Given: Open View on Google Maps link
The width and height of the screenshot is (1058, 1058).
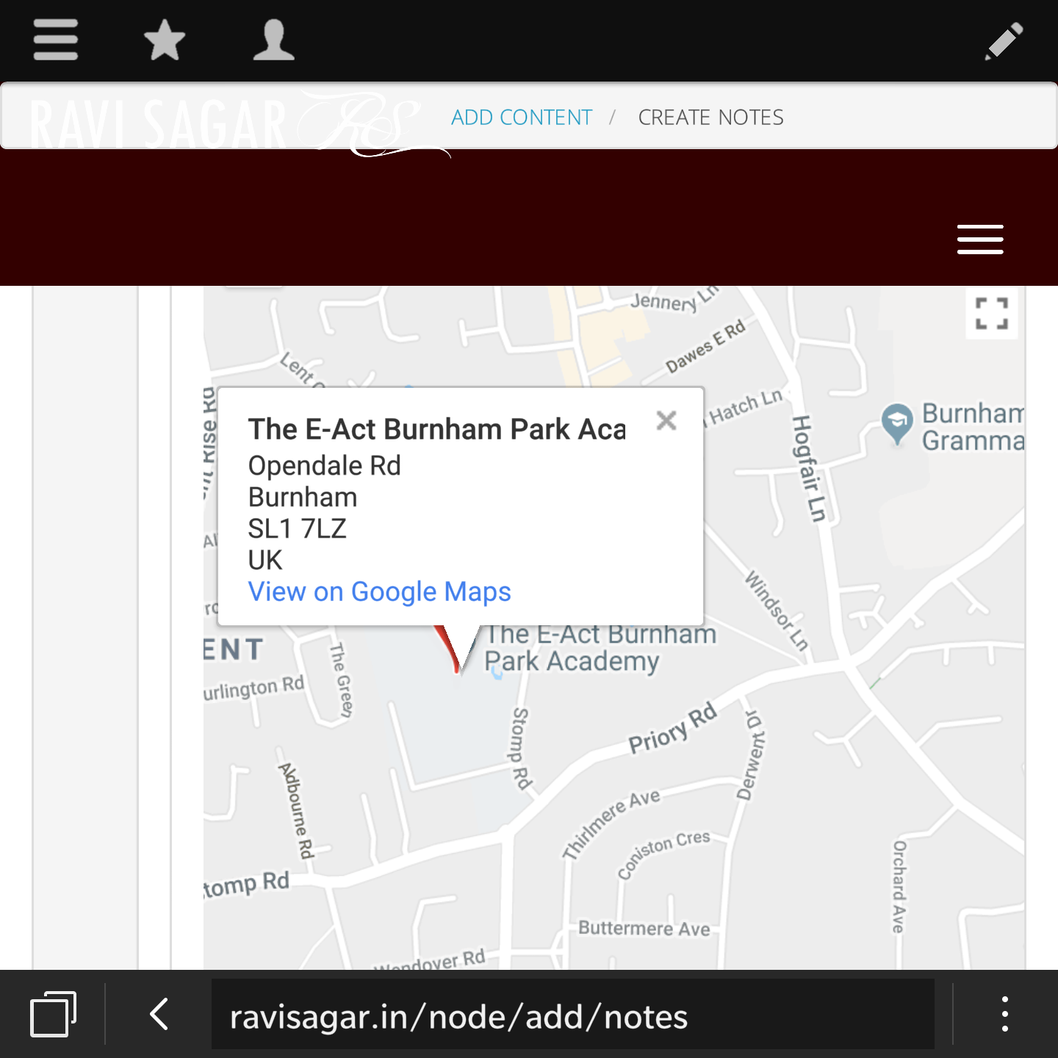Looking at the screenshot, I should pos(379,591).
